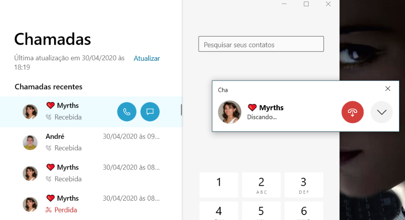The height and width of the screenshot is (220, 405).
Task: Open chat with Myrths via message icon
Action: [x=150, y=112]
